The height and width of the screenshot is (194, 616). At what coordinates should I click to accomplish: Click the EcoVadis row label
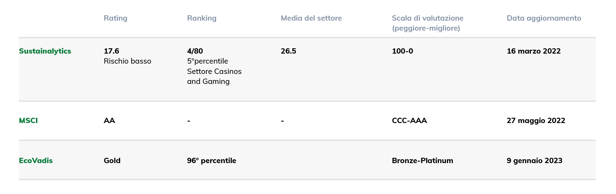coord(36,161)
